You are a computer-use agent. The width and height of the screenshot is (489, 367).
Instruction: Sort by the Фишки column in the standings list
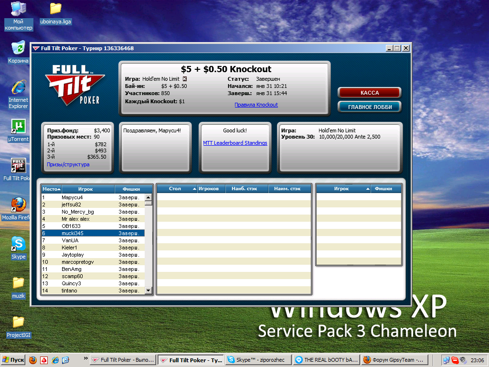point(133,189)
